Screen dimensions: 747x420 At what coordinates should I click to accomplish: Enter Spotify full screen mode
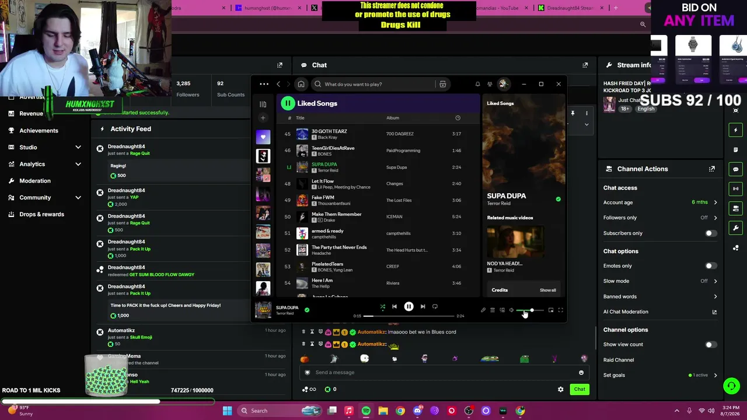[560, 310]
